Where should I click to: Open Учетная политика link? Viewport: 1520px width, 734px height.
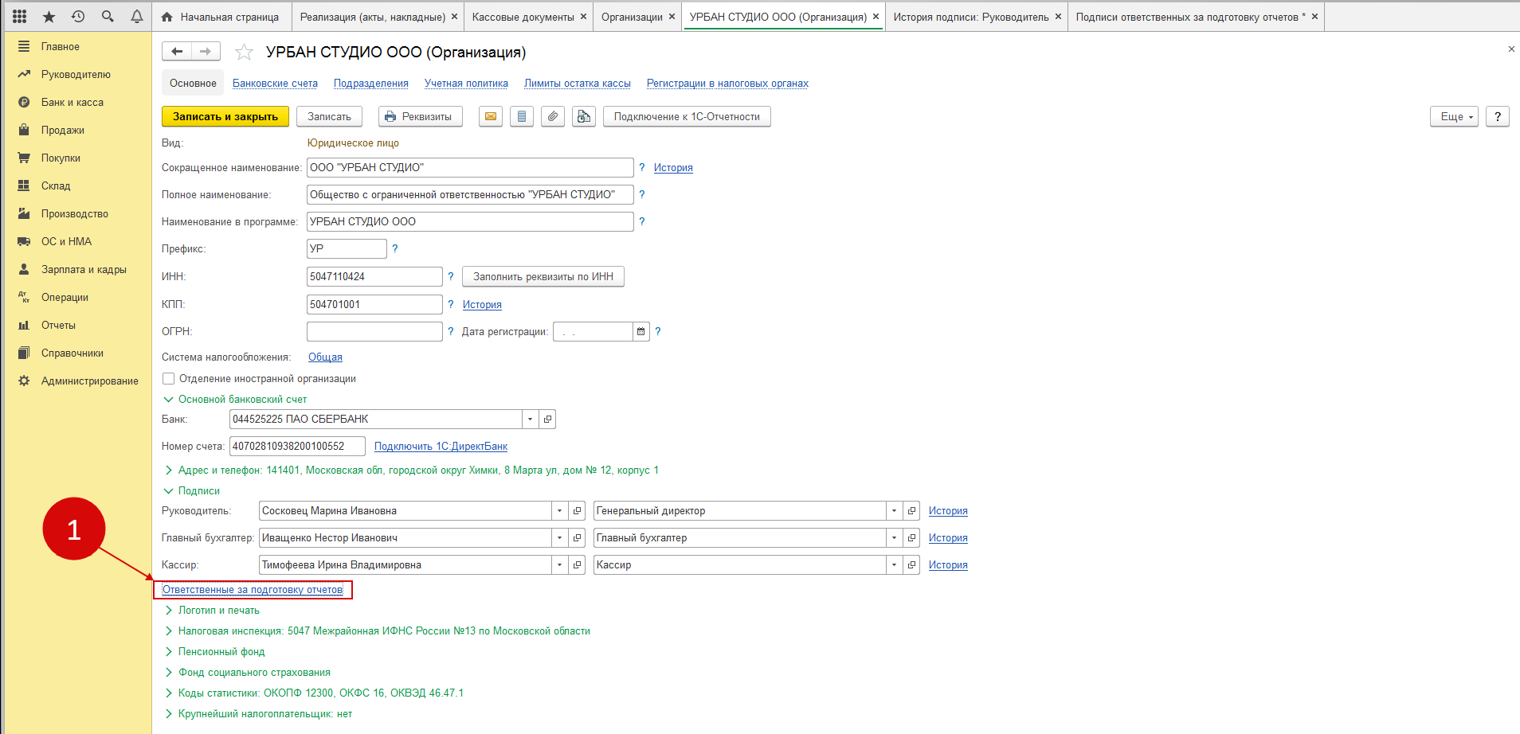coord(466,84)
